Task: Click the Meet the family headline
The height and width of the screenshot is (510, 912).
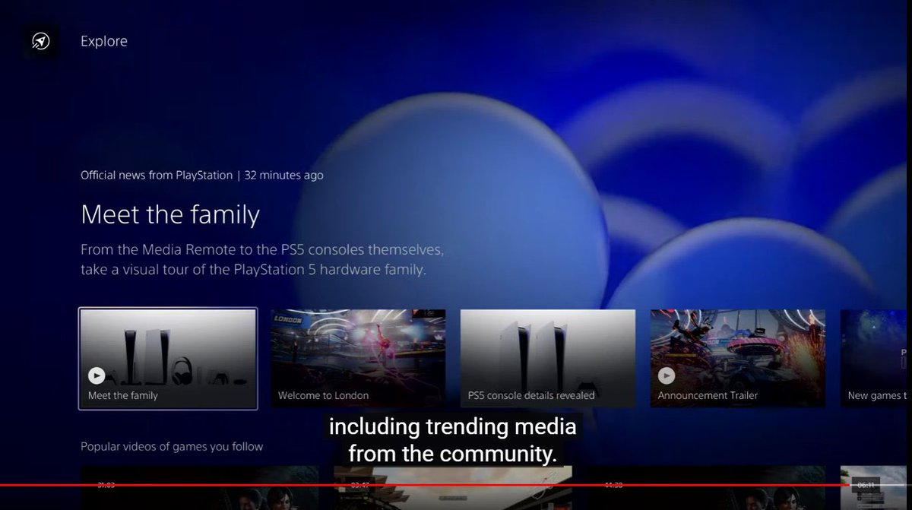Action: (170, 214)
